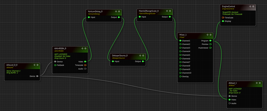This screenshot has width=267, height=111.
Task: Click 'None: Channel 1' text on AJAcard_0_0
Action: [13, 71]
